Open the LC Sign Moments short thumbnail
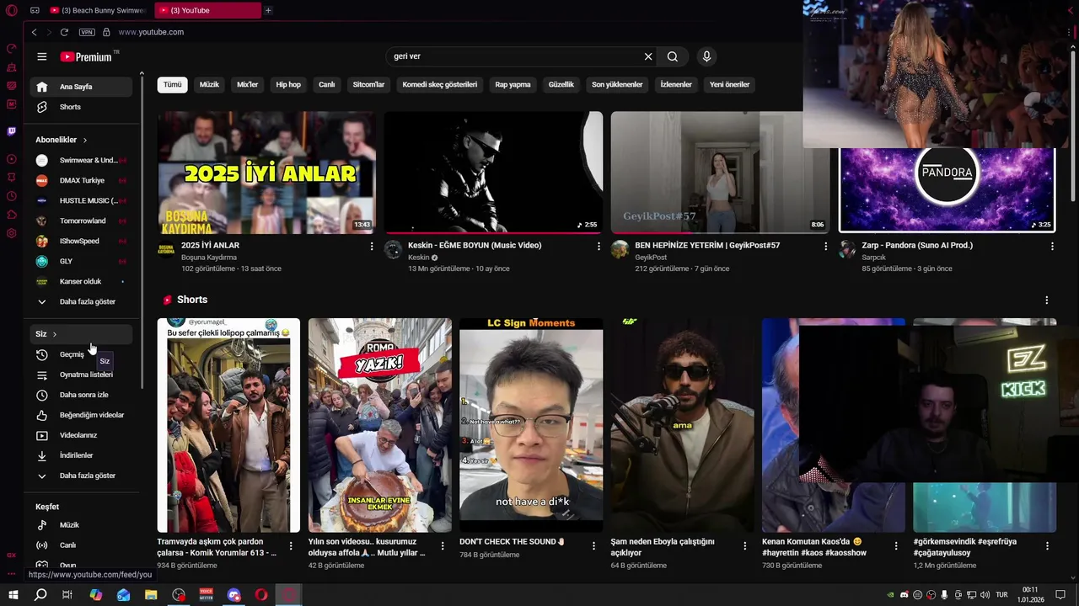1079x606 pixels. 531,425
